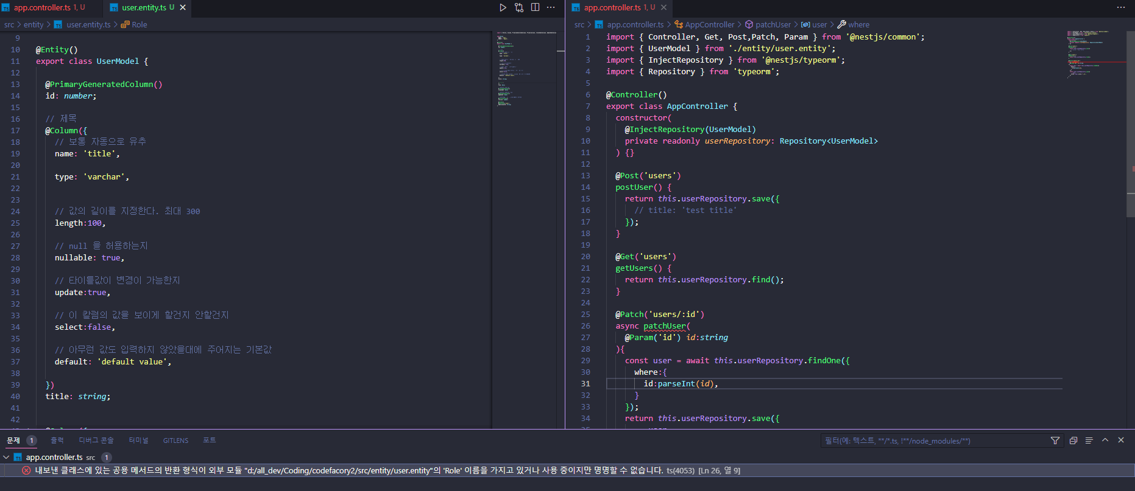The image size is (1135, 491).
Task: Click nullable: true on line 28
Action: tap(90, 258)
